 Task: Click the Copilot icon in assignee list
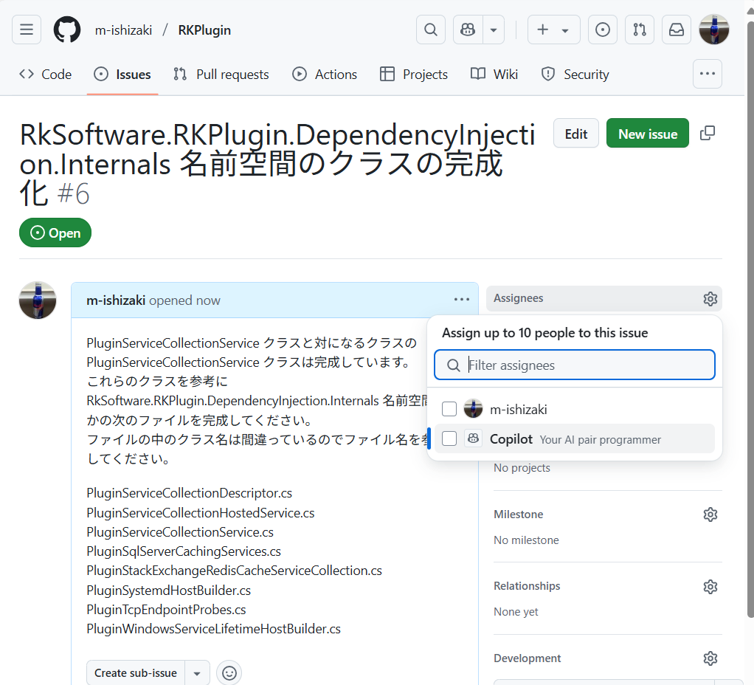(x=473, y=438)
